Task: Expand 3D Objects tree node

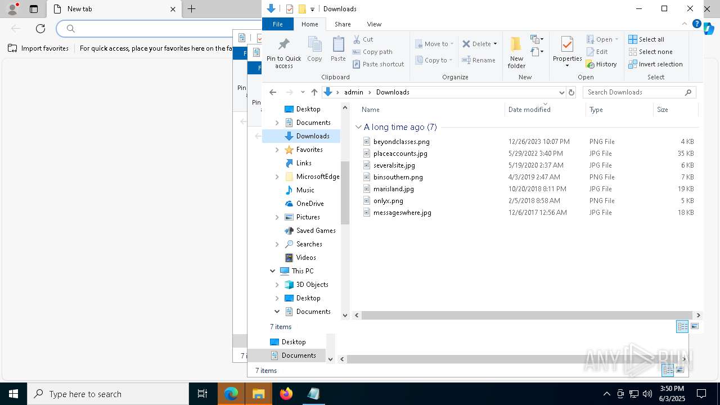Action: (x=277, y=285)
